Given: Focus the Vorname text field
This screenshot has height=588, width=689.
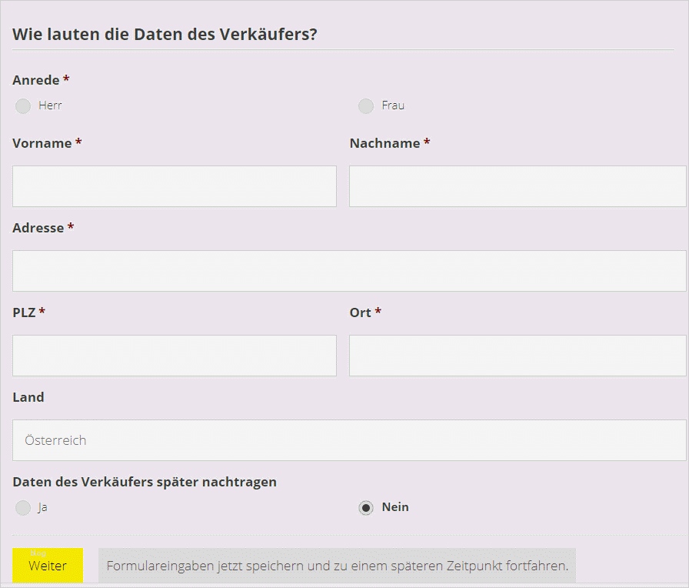Looking at the screenshot, I should (x=175, y=186).
